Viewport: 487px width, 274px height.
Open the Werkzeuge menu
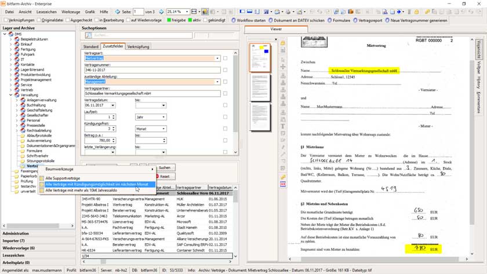pyautogui.click(x=71, y=12)
